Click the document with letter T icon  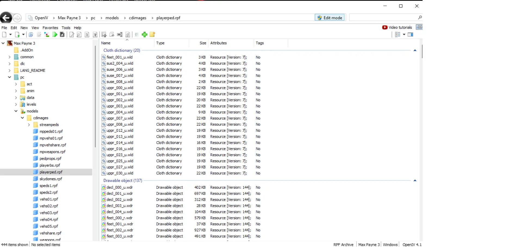95,34
